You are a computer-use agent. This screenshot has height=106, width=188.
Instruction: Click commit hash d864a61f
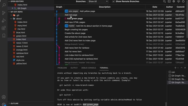pos(180,11)
